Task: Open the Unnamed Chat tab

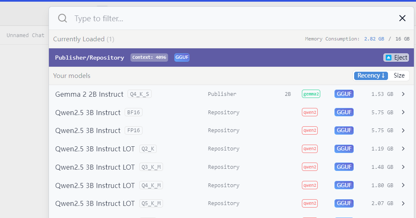Action: (x=26, y=35)
